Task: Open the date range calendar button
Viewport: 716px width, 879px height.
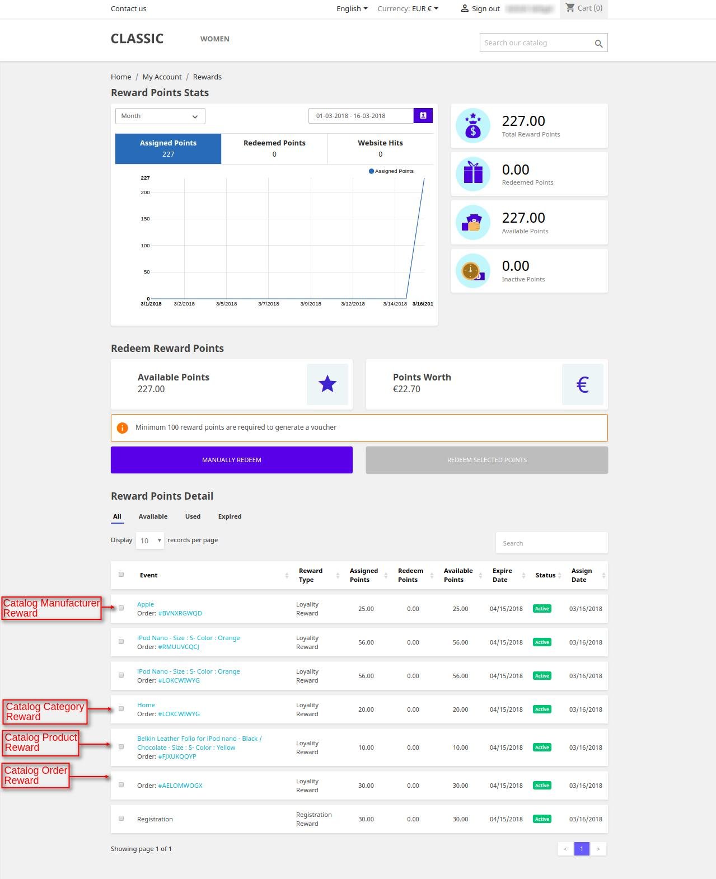Action: pyautogui.click(x=423, y=116)
